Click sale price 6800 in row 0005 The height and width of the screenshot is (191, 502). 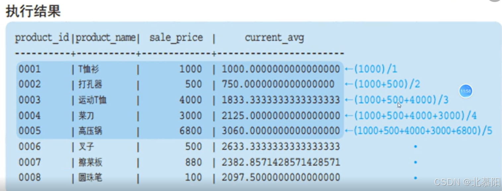[191, 131]
